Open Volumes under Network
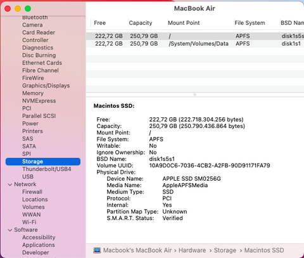Viewport: 304px width, 258px height. coord(34,207)
